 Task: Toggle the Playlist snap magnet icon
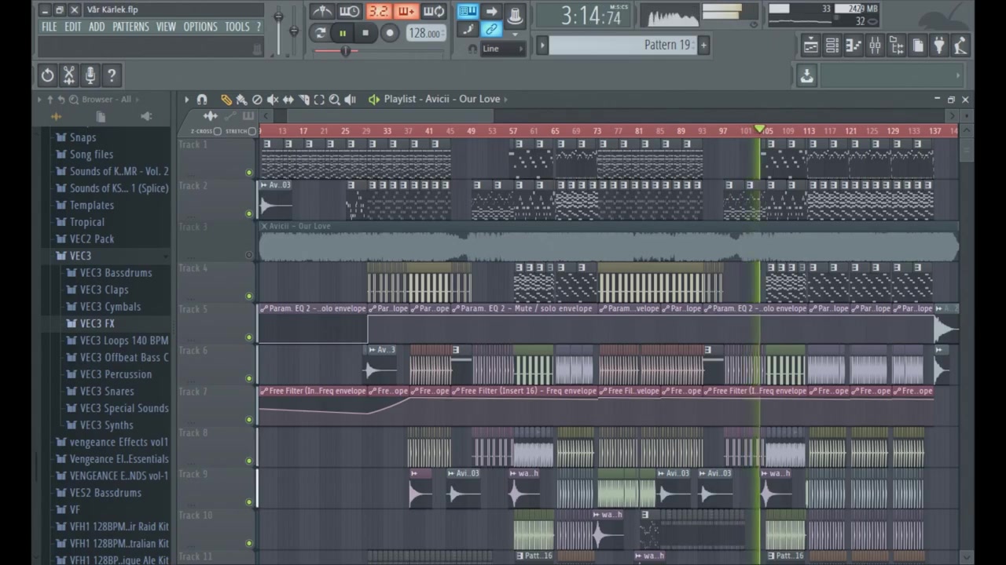click(202, 100)
